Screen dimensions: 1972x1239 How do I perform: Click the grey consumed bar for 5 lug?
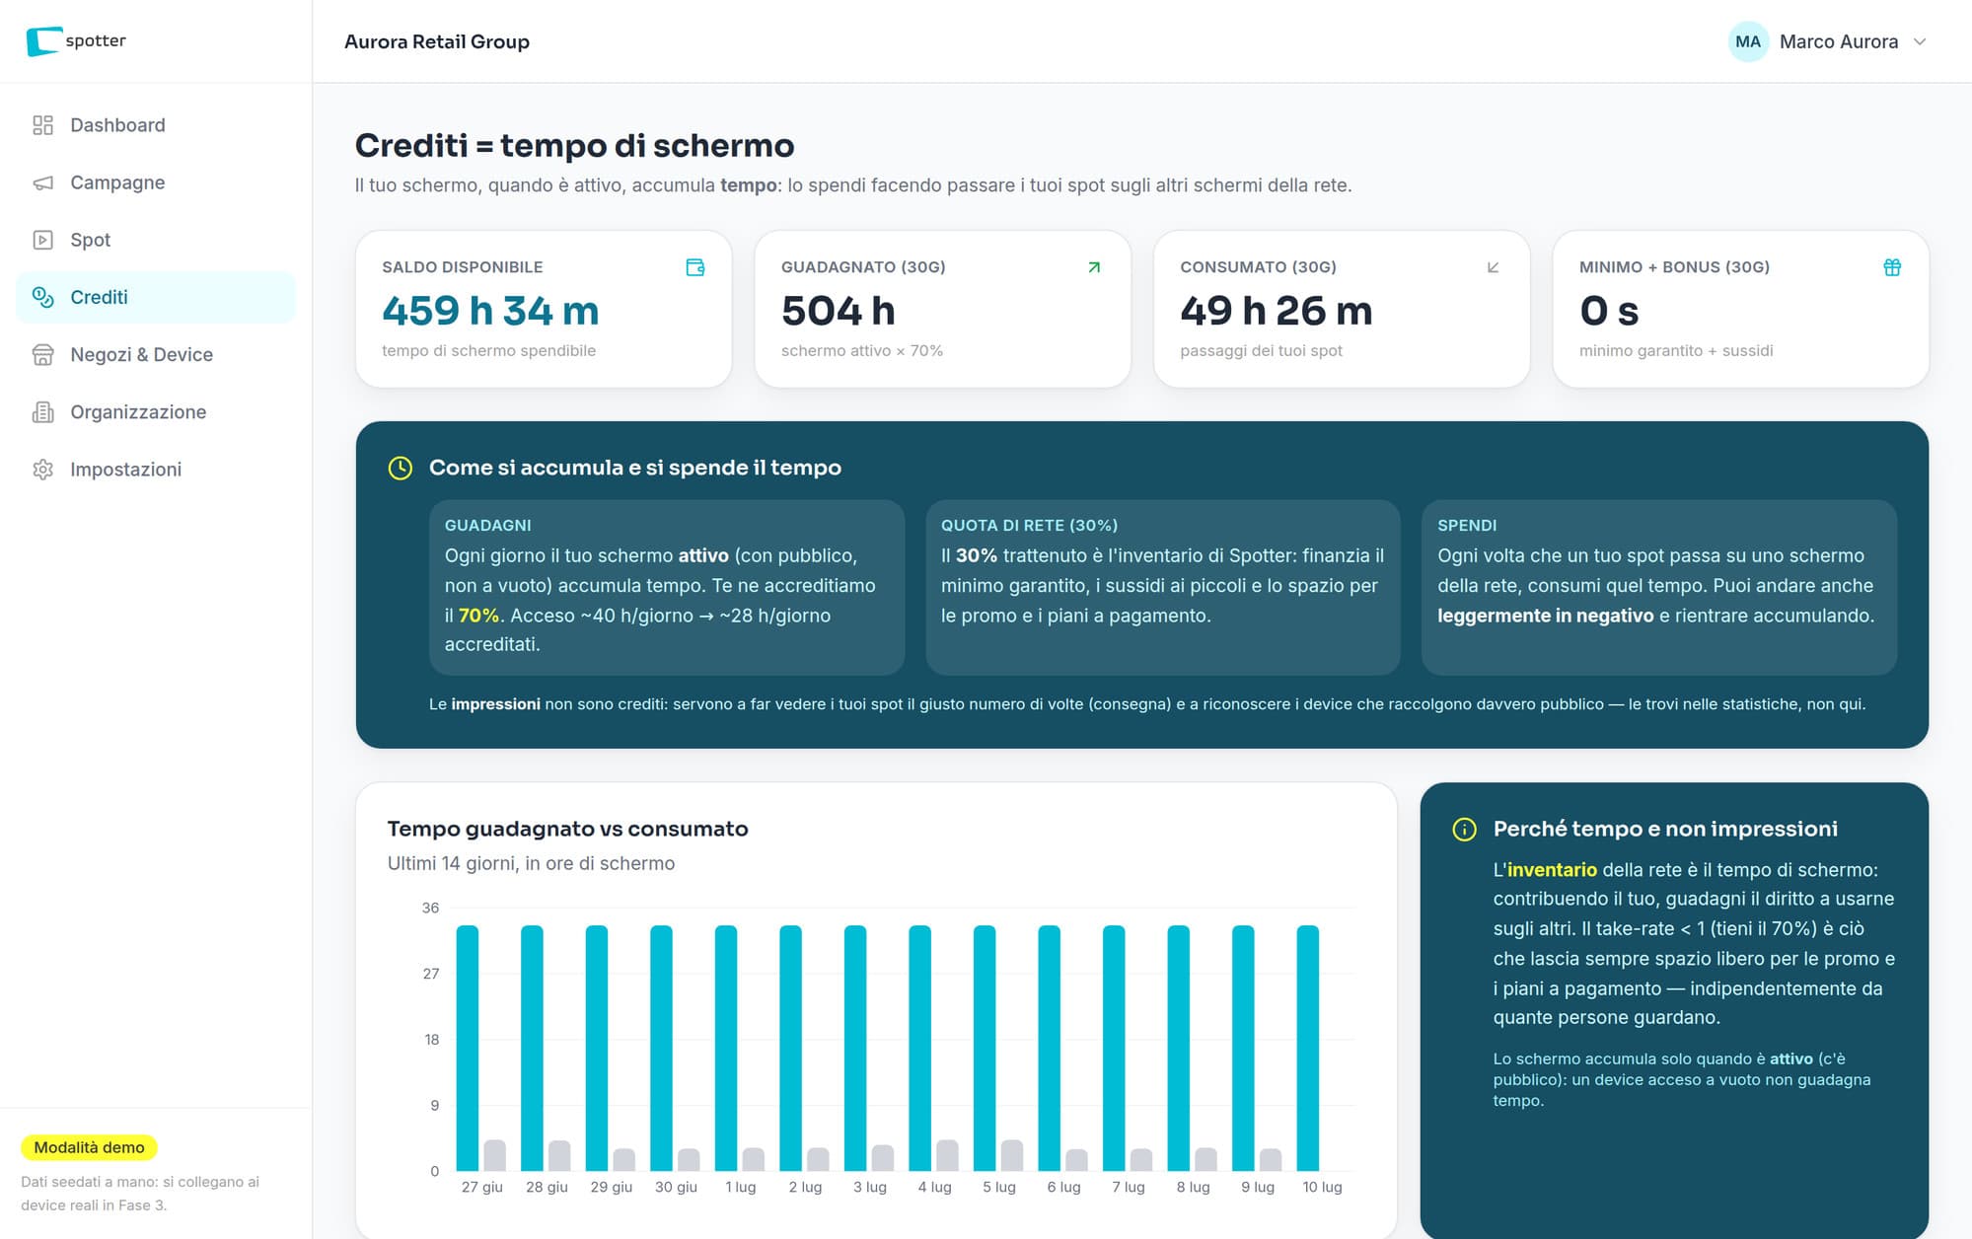pos(1012,1155)
